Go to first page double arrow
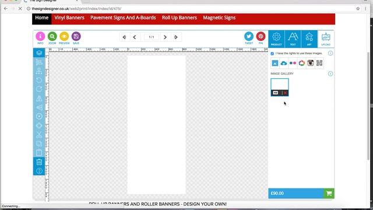This screenshot has width=373, height=210. pos(124,37)
